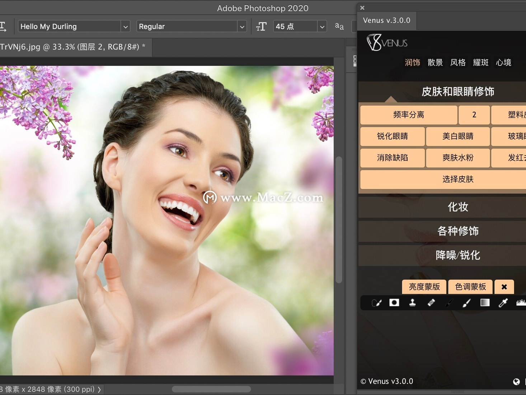Click the 频率分离 frequency separation button
The width and height of the screenshot is (526, 395).
pyautogui.click(x=409, y=115)
